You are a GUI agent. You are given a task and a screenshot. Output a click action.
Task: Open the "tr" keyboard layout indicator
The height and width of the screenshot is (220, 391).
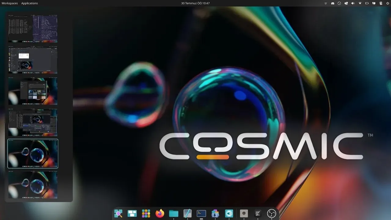tap(326, 3)
